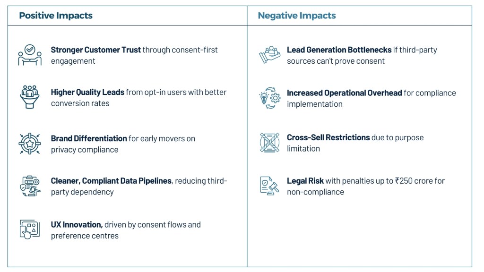Screen dimensions: 484x272
Task: Click the handshake icon beside Stronger Customer Trust
Action: pyautogui.click(x=30, y=55)
